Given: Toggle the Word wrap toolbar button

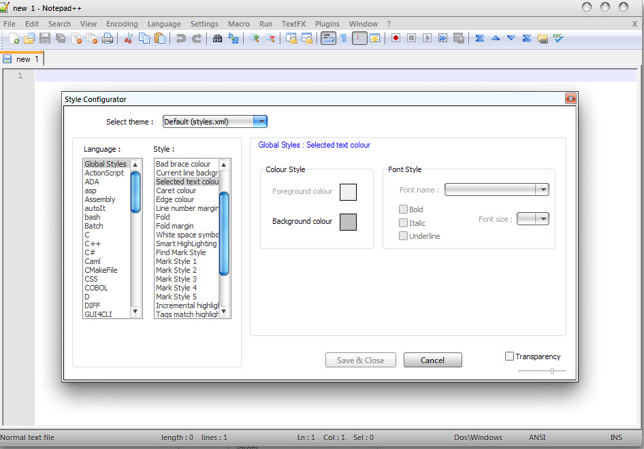Looking at the screenshot, I should (x=328, y=39).
